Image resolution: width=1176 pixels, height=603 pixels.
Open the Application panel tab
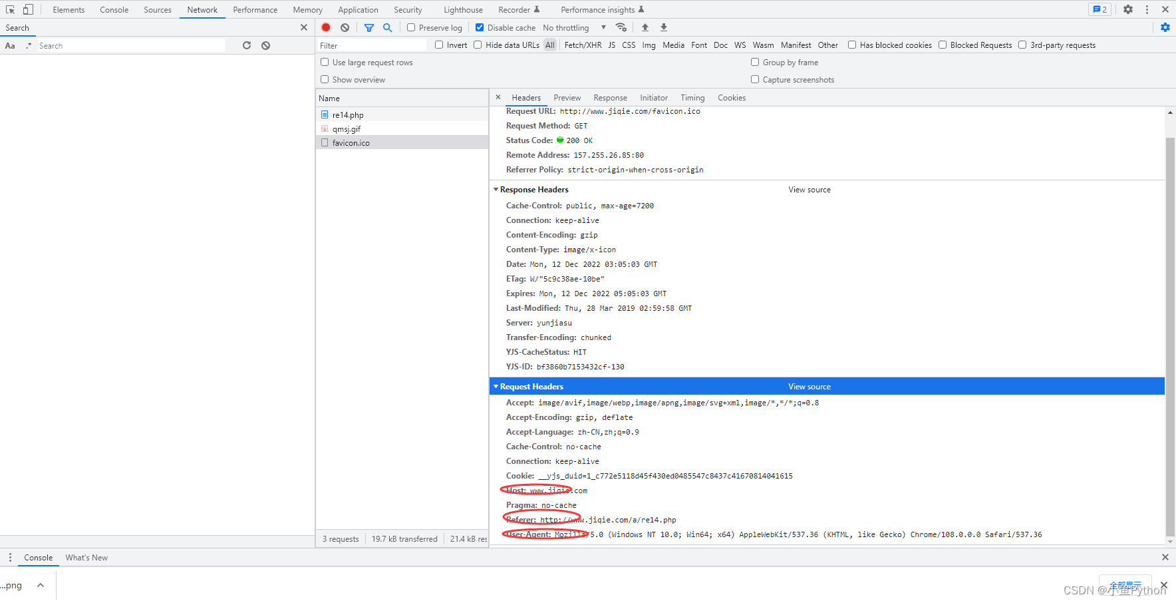pyautogui.click(x=358, y=9)
